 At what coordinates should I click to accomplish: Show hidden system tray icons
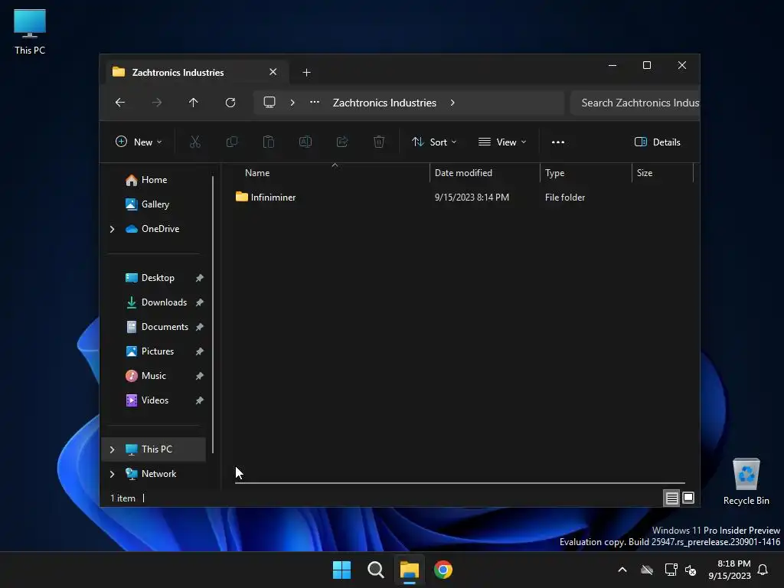(x=622, y=570)
